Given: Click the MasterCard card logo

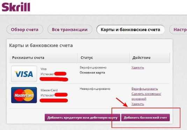Looking at the screenshot, I should click(24, 95).
